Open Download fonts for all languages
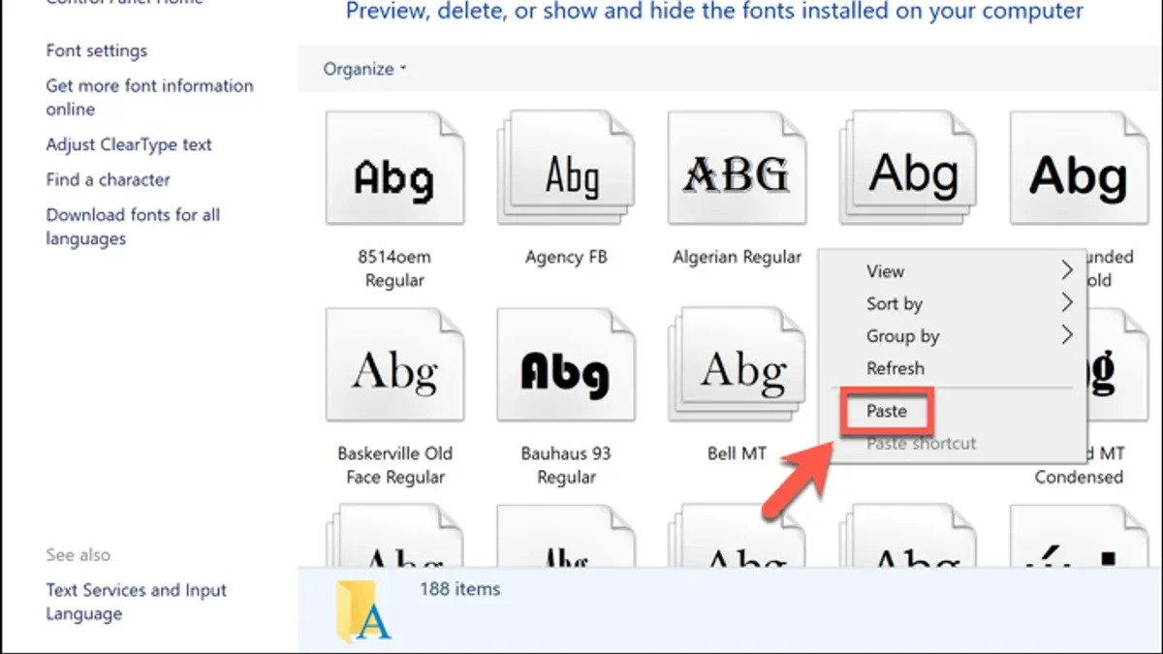 [x=133, y=227]
